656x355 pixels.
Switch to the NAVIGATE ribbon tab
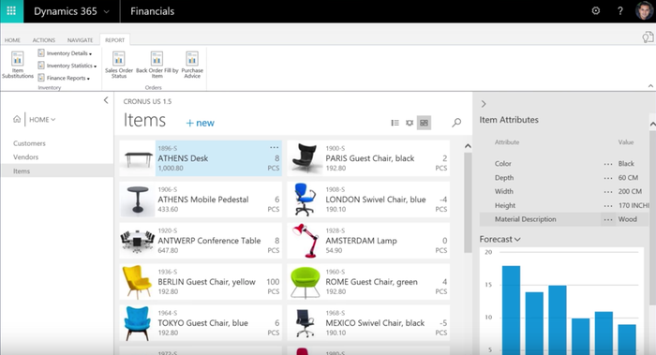click(80, 40)
